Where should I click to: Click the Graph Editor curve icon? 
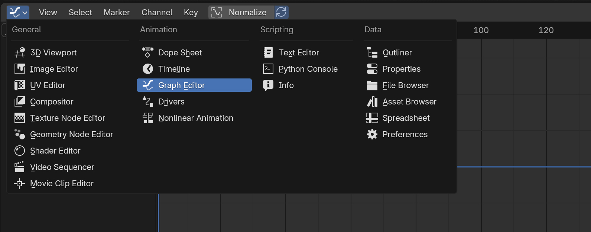point(148,85)
